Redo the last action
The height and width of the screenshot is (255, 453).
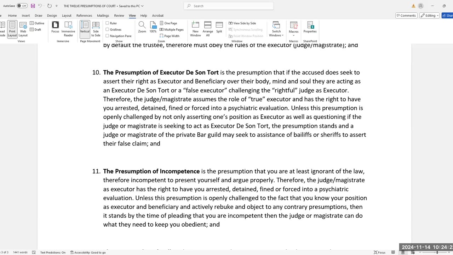point(49,6)
